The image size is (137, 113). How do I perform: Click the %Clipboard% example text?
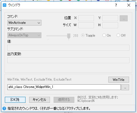pyautogui.click(x=86, y=101)
